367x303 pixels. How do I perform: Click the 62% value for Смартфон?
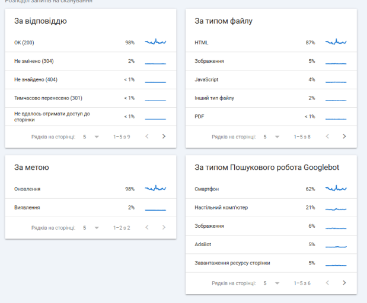(310, 189)
